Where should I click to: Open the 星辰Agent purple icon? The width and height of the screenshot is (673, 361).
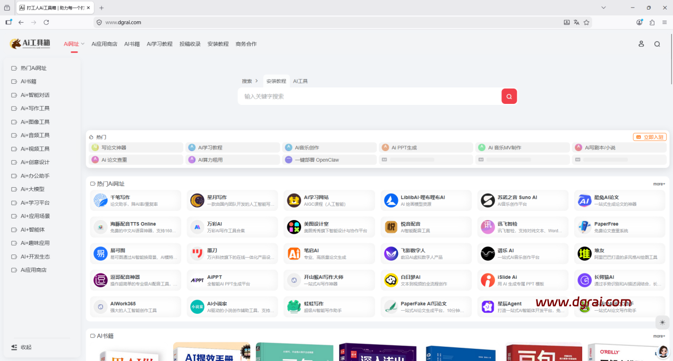pyautogui.click(x=488, y=306)
